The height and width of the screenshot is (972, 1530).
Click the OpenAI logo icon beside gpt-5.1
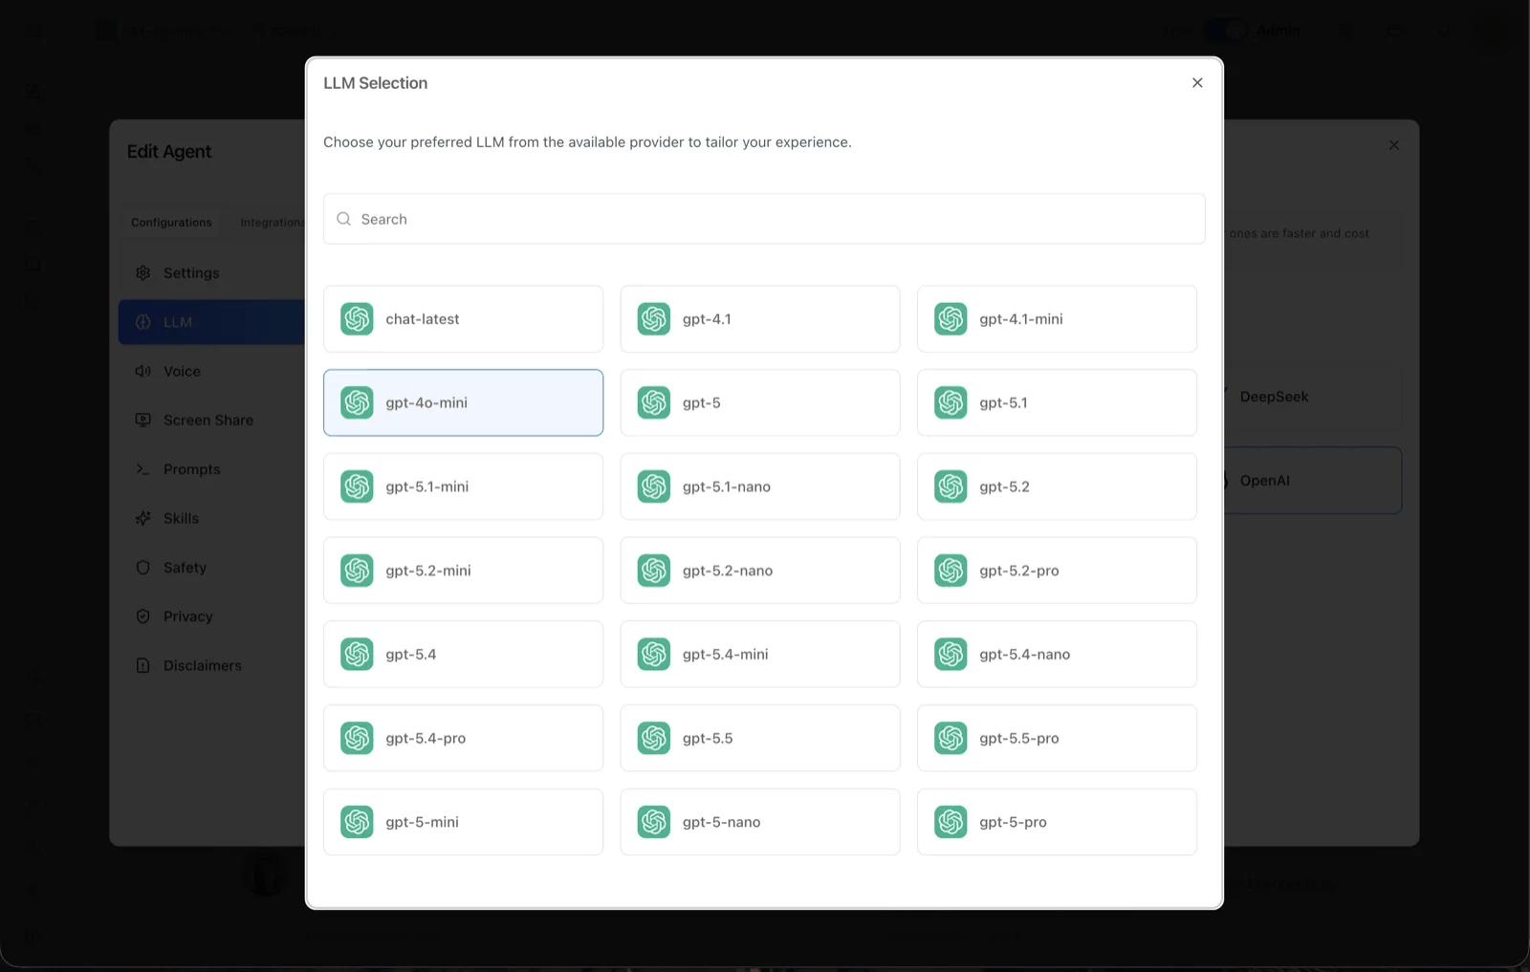coord(951,402)
